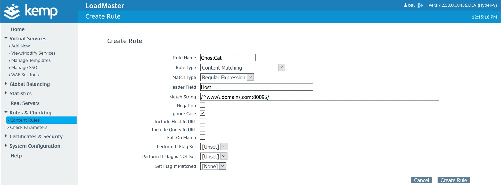Expand the Global Balancing section
This screenshot has width=501, height=185.
coord(6,84)
